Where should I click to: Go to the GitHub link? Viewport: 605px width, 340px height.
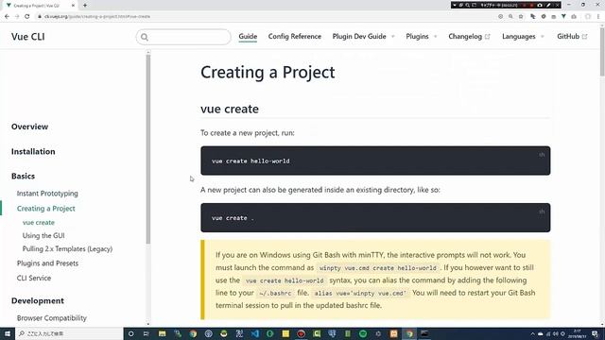(x=568, y=36)
